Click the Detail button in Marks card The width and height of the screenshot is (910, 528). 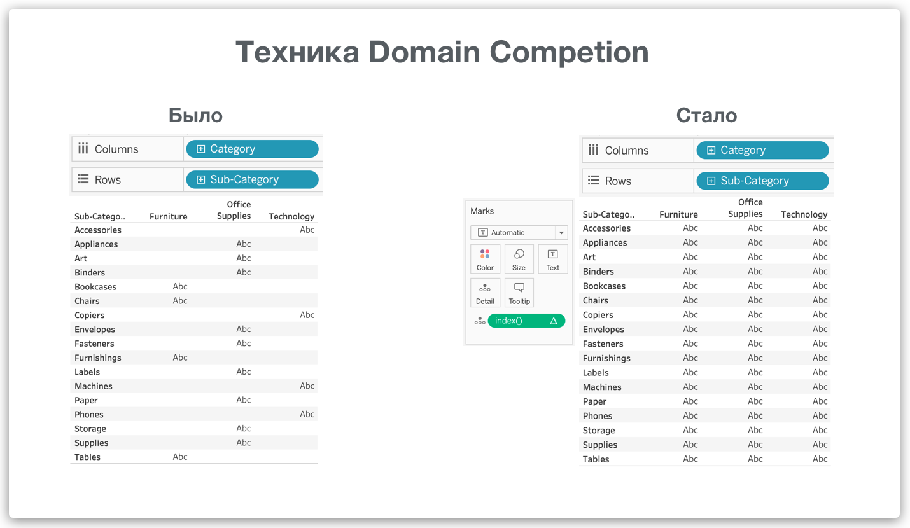click(x=485, y=293)
